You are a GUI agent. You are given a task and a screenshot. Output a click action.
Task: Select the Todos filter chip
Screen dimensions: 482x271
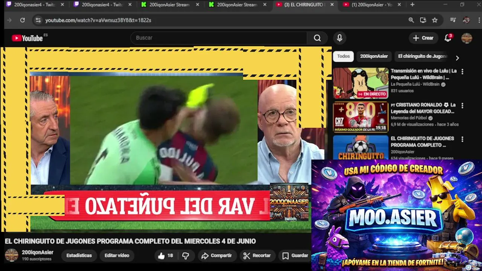343,56
